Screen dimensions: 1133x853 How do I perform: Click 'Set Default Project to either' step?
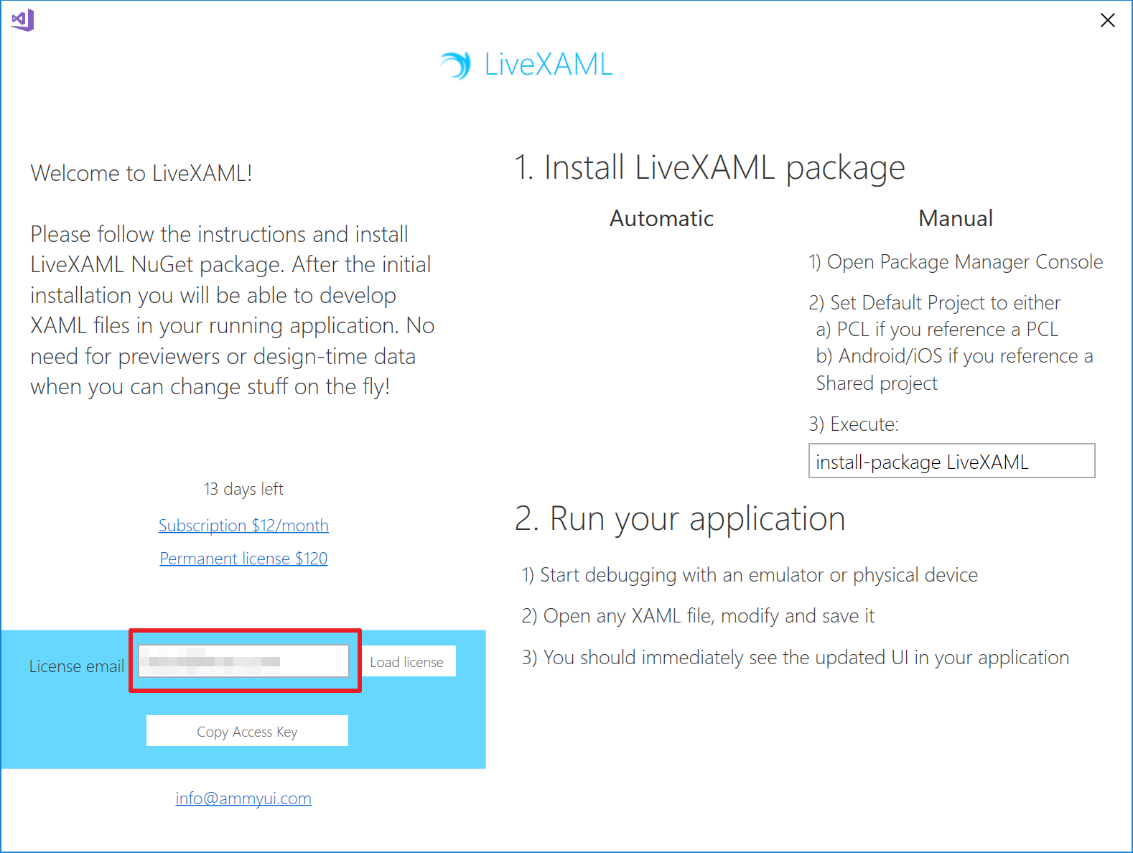coord(934,303)
